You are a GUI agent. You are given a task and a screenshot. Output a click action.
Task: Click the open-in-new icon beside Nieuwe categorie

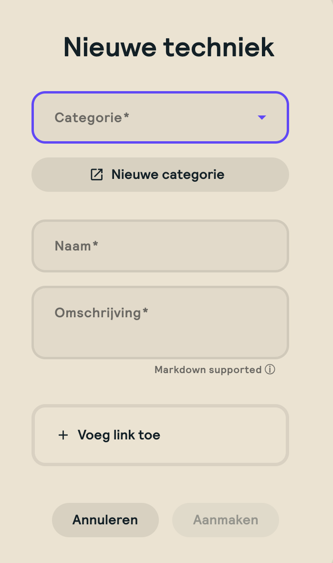tap(97, 175)
